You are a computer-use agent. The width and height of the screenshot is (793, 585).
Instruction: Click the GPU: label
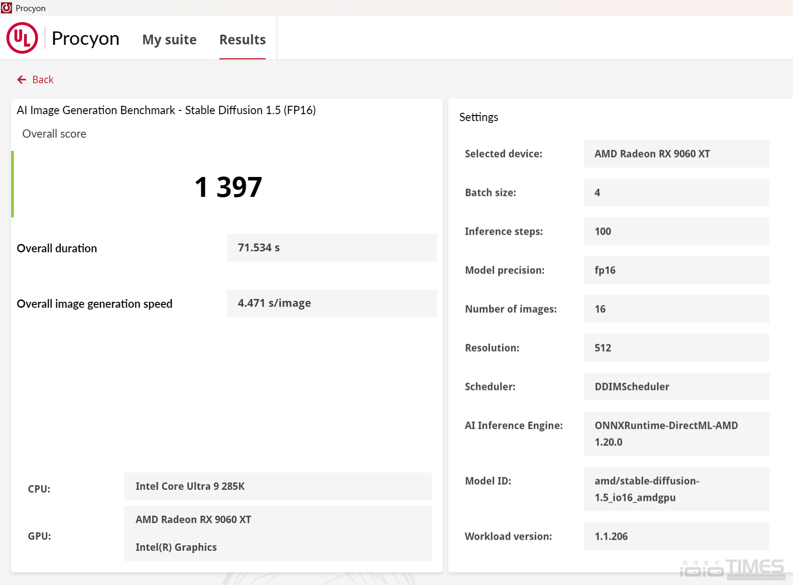coord(39,536)
